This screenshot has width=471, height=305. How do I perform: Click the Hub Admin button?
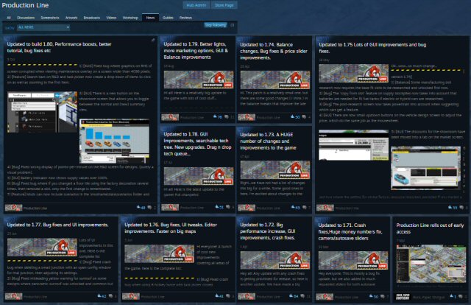[x=196, y=5]
